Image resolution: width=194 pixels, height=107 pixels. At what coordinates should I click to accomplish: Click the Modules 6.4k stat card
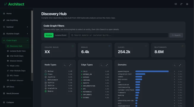95,50
